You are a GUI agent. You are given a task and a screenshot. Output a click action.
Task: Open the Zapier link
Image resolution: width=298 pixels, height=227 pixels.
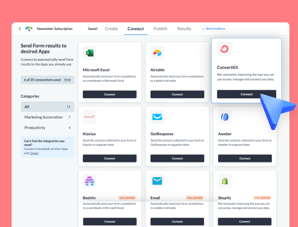(34, 153)
